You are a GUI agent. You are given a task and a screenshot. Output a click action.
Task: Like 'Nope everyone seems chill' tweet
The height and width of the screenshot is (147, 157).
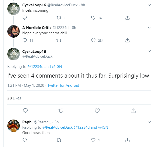pyautogui.click(x=93, y=40)
